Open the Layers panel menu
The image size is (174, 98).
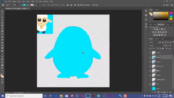173,39
